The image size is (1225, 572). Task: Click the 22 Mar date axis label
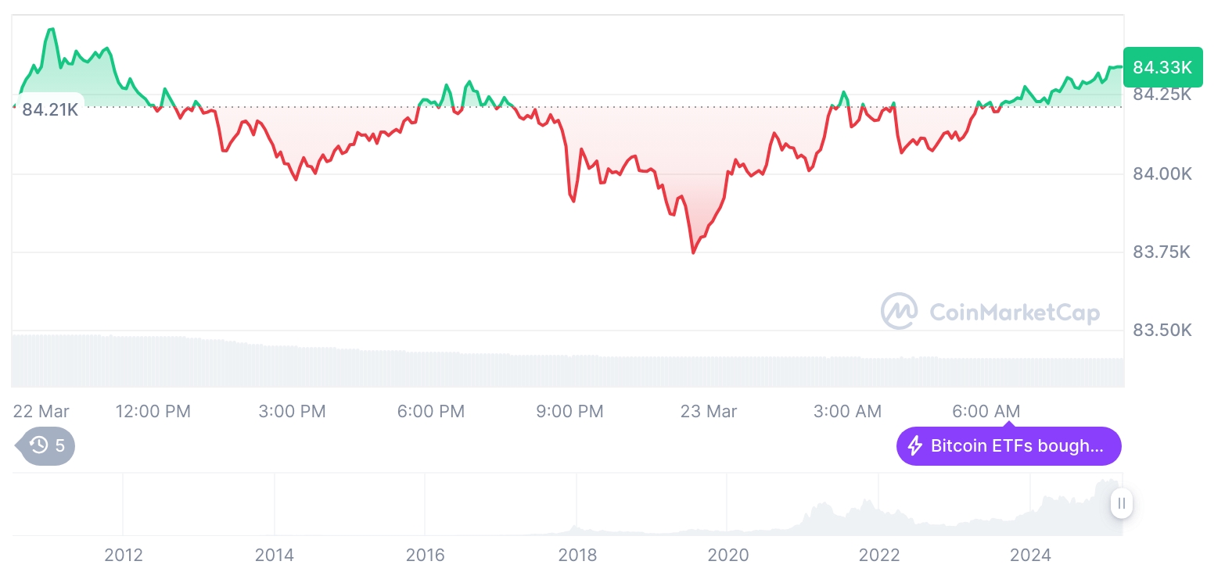coord(41,411)
